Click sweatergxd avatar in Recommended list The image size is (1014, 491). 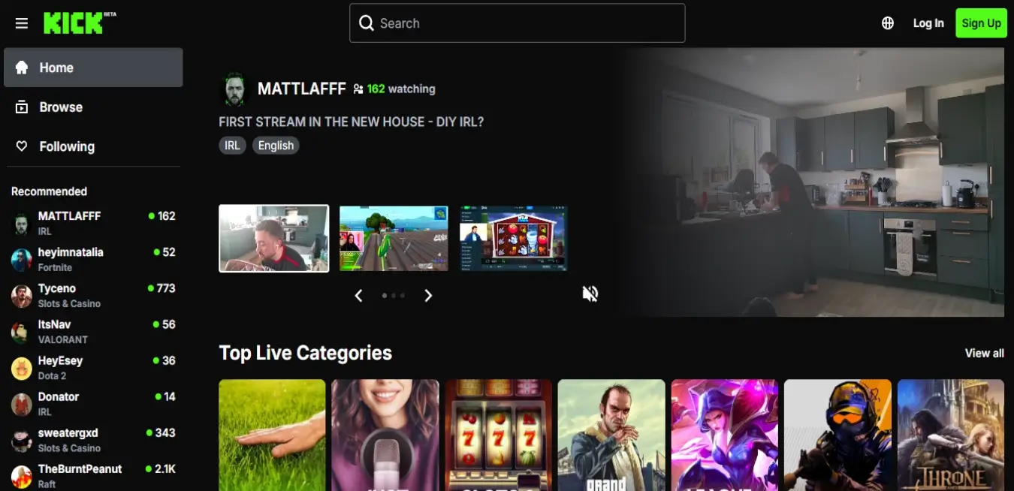pyautogui.click(x=21, y=440)
